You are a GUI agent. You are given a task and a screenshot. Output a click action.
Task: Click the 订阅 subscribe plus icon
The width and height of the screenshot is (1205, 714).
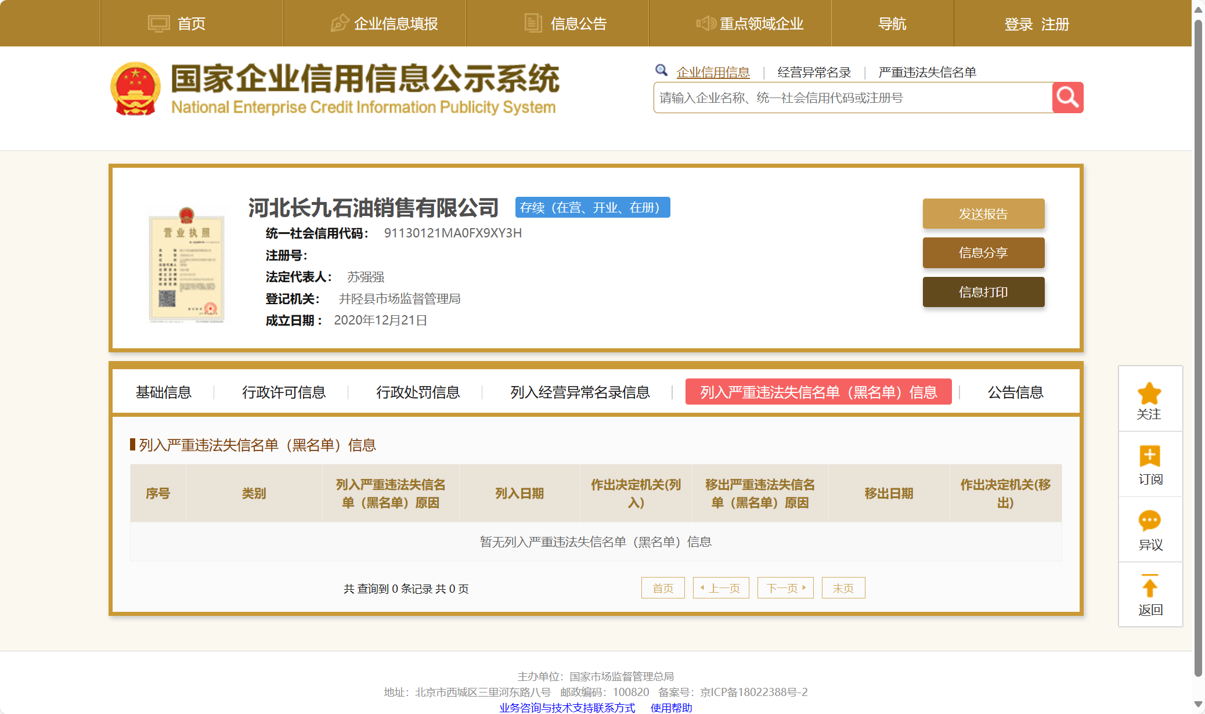1149,456
